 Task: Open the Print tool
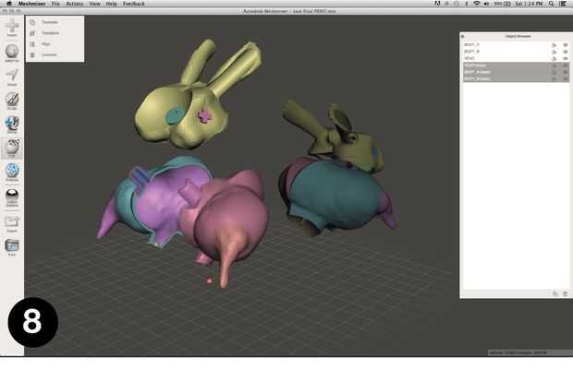point(12,247)
